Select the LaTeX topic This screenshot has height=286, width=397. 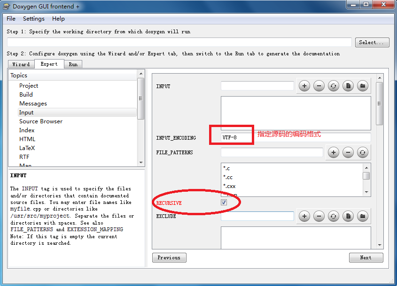pyautogui.click(x=27, y=148)
